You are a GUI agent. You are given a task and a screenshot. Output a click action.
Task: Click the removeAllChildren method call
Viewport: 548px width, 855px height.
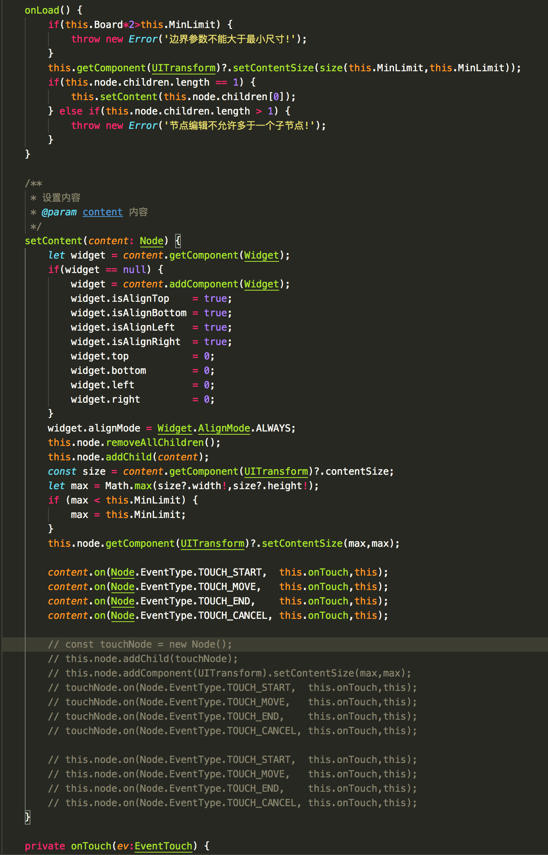tap(155, 443)
